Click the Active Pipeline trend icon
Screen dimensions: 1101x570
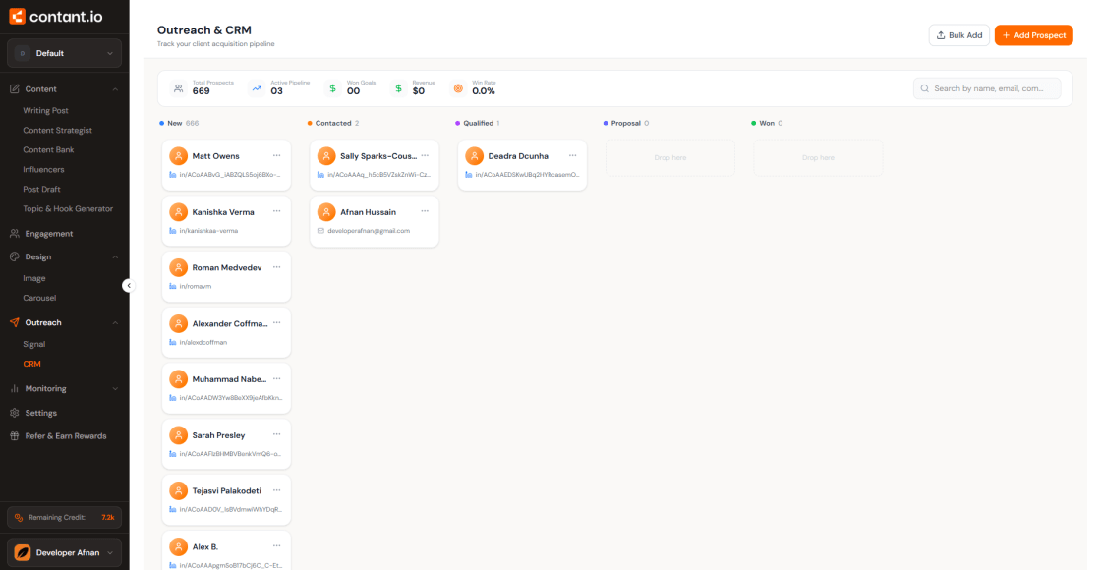point(257,88)
